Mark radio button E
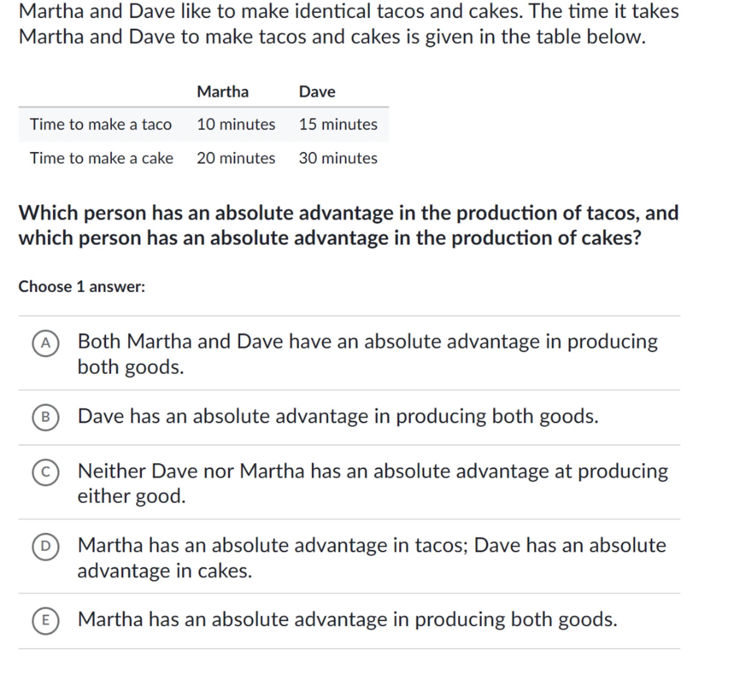Image resolution: width=734 pixels, height=697 pixels. click(x=45, y=621)
